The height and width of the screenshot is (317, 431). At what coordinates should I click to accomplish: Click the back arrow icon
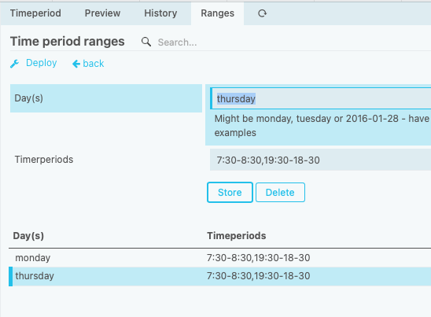[76, 64]
